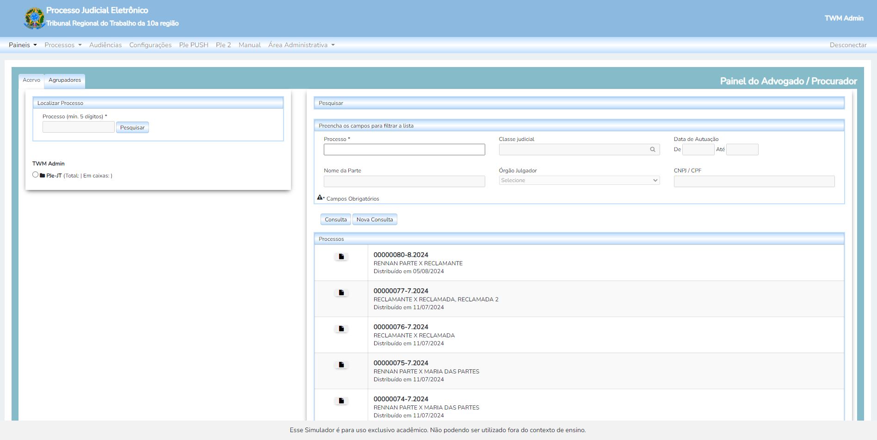877x440 pixels.
Task: Select process number 00000074-7.2024
Action: (x=401, y=399)
